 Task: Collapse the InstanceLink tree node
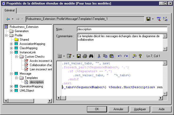pyautogui.click(x=11, y=52)
